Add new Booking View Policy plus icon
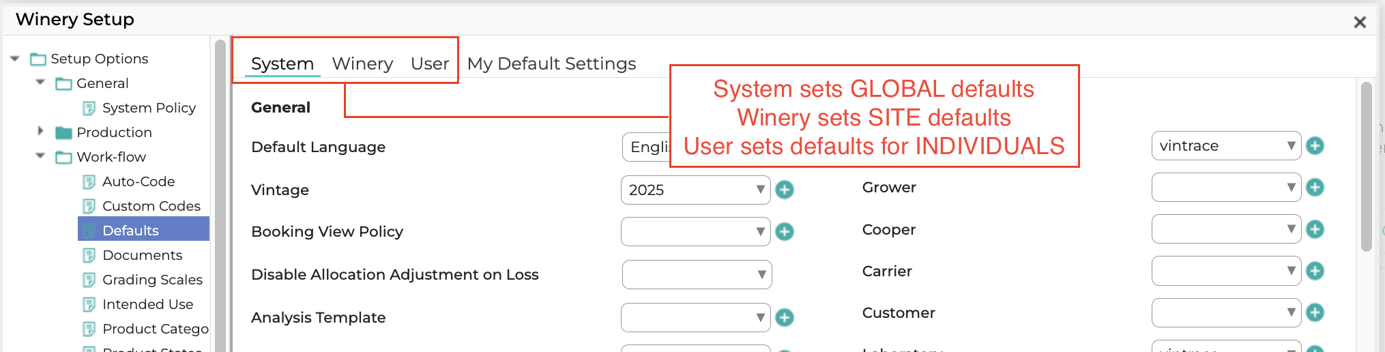1385x352 pixels. pyautogui.click(x=785, y=232)
